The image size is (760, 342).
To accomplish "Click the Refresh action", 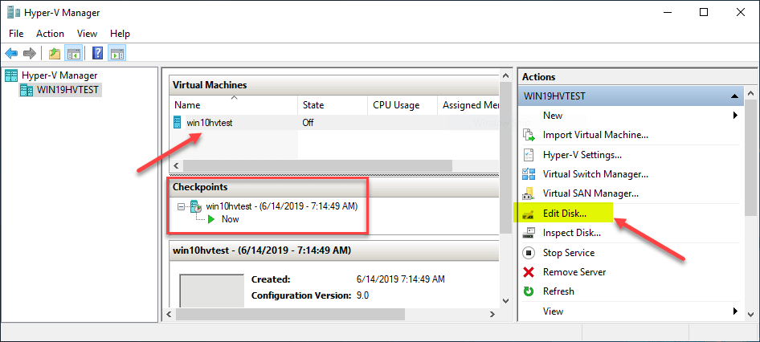I will [x=558, y=291].
